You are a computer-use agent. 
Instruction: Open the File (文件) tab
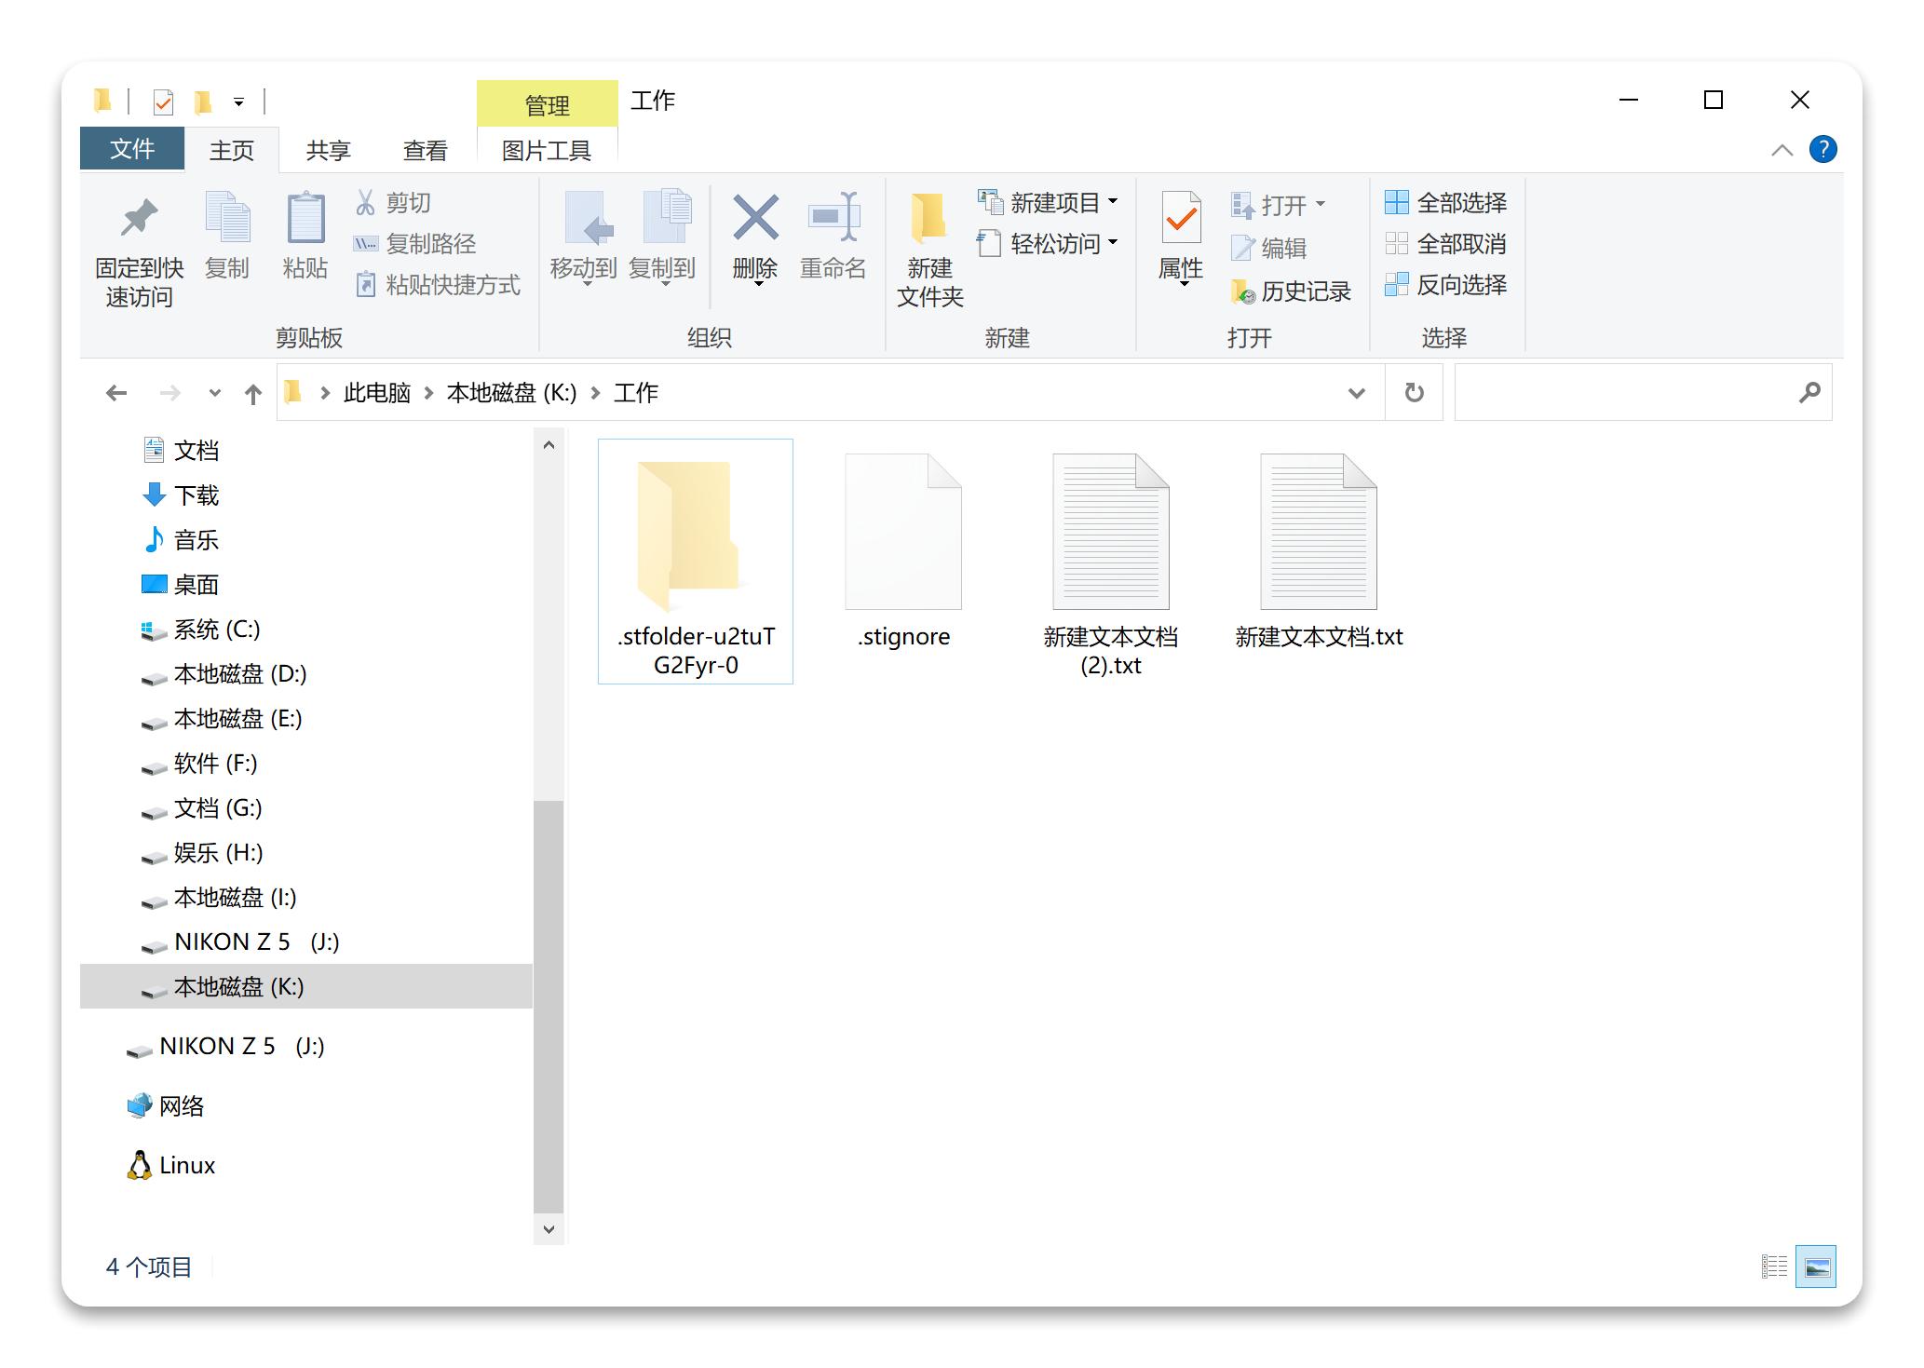pyautogui.click(x=132, y=149)
